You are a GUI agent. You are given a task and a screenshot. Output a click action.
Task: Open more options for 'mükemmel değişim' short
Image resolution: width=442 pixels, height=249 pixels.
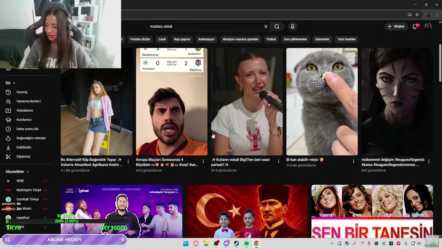(x=429, y=162)
